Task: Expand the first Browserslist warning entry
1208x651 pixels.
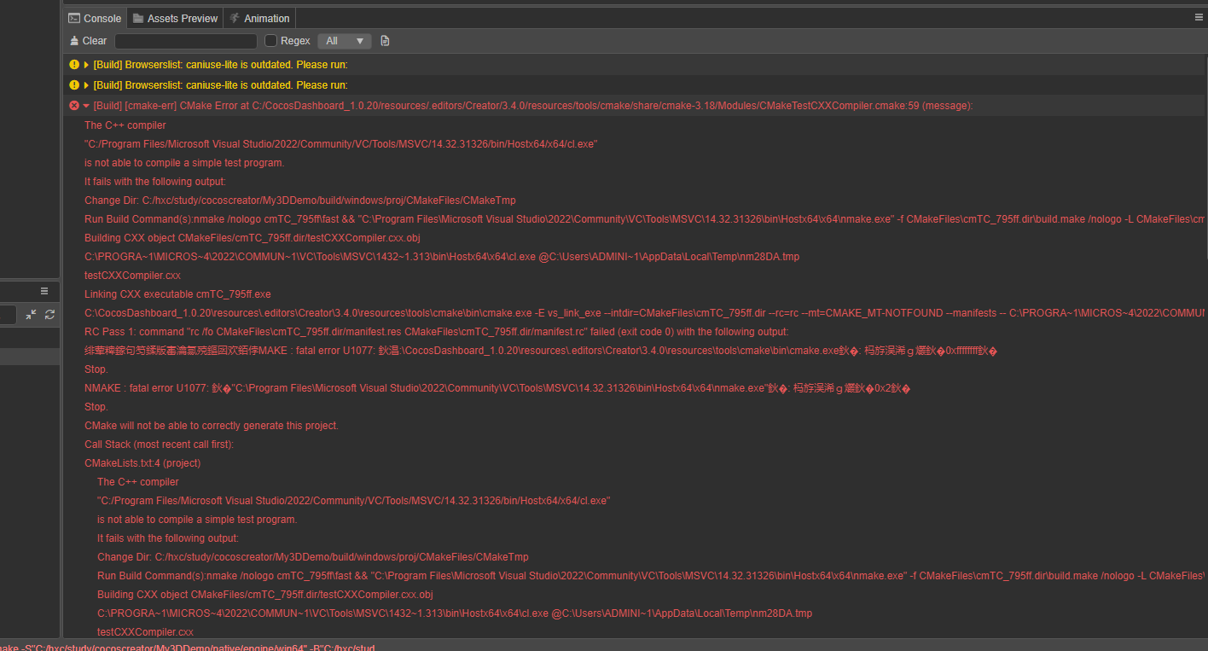Action: (x=86, y=65)
